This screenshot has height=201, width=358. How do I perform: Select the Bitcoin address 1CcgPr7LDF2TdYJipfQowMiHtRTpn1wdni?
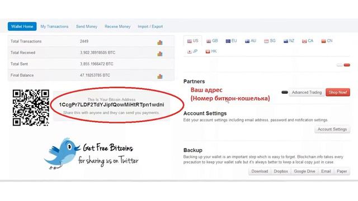[111, 105]
